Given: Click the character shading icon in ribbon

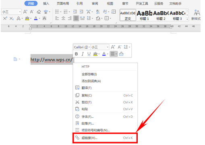Looking at the screenshot, I should click(x=44, y=18).
